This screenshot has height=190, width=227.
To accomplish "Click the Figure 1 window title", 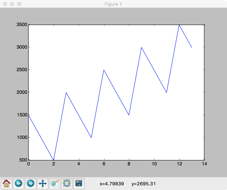I will pos(113,4).
